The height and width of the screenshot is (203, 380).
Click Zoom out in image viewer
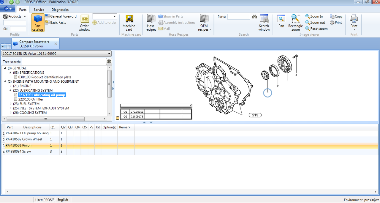(x=315, y=23)
